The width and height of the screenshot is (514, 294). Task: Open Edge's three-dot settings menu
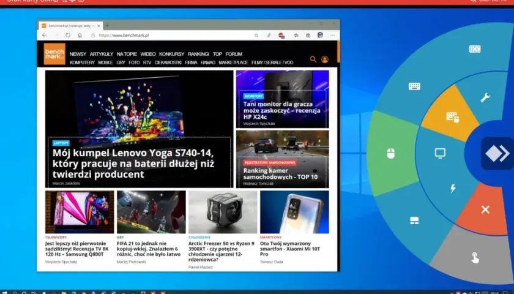[333, 35]
